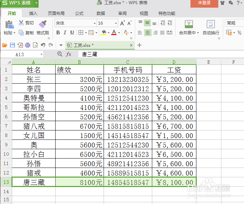Apply percent style format

click(x=239, y=33)
